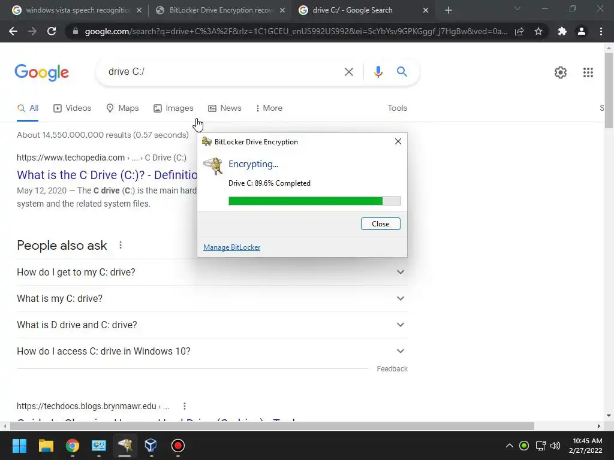614x460 pixels.
Task: Select the All results tab
Action: pos(28,108)
